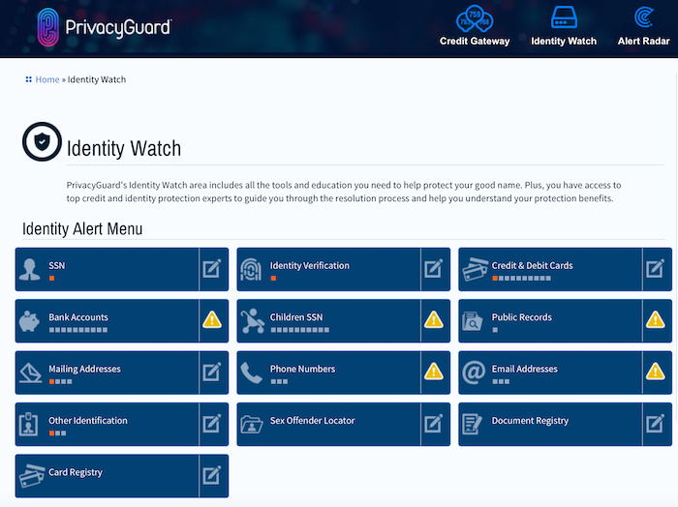Click the Email Addresses at-sign icon
The width and height of the screenshot is (678, 507).
coord(474,373)
